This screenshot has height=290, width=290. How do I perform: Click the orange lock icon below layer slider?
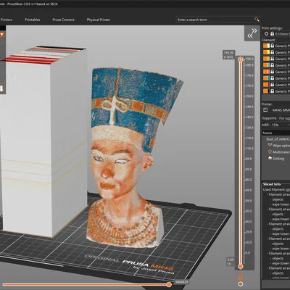pos(240,277)
